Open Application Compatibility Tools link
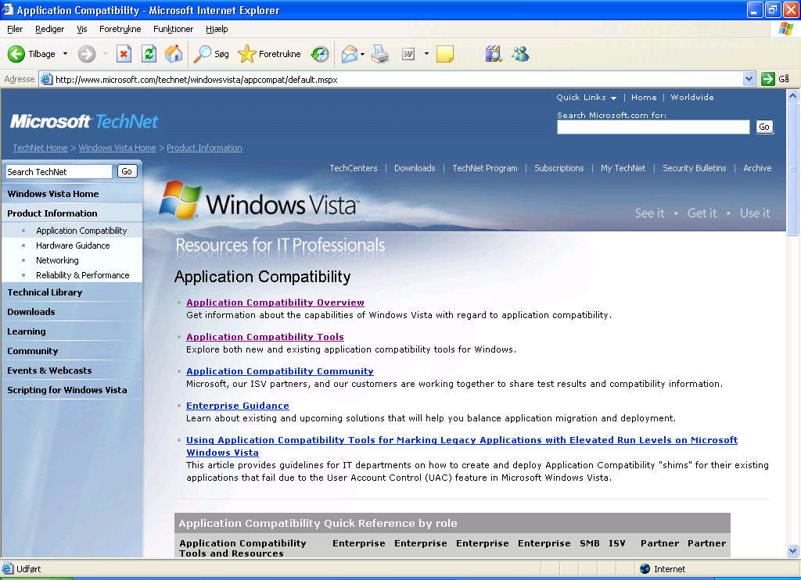801x580 pixels. point(264,337)
